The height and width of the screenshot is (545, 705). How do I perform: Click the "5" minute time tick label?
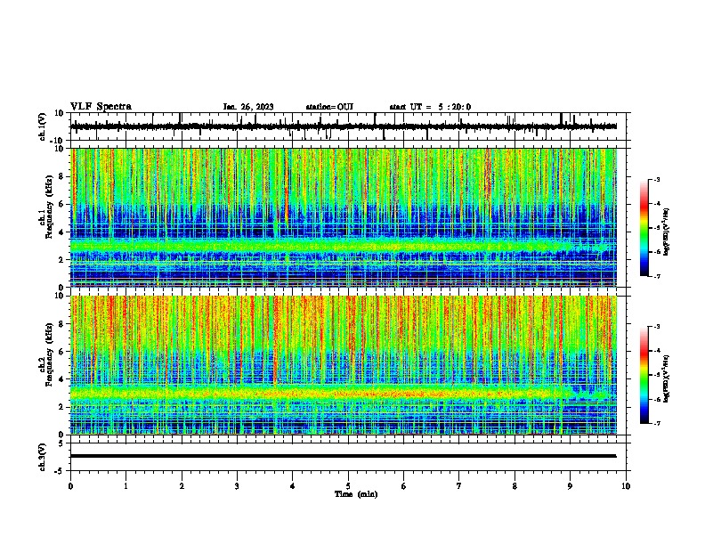348,486
